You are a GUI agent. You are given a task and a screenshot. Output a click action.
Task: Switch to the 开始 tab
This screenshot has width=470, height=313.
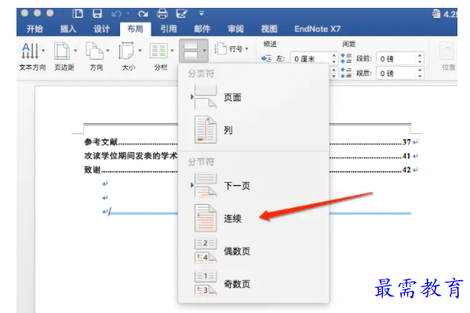[35, 29]
